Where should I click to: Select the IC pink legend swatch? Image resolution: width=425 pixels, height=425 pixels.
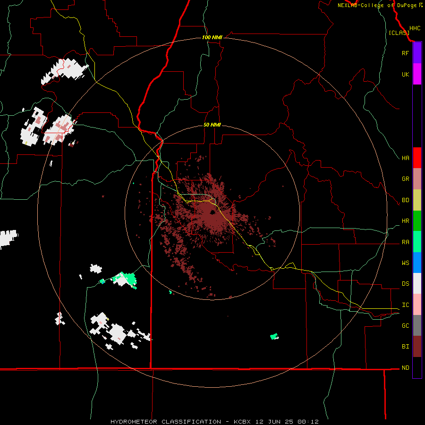pyautogui.click(x=417, y=305)
